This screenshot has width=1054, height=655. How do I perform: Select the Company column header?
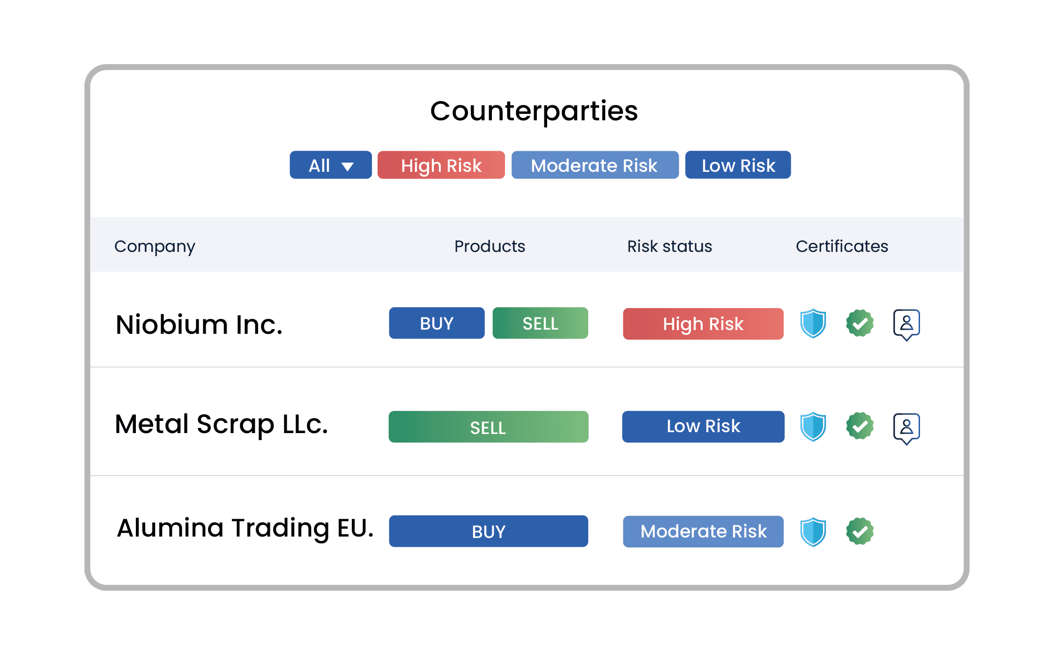coord(155,246)
